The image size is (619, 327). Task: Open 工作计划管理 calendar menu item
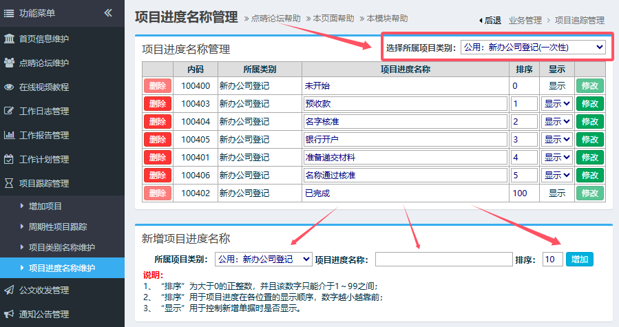click(x=44, y=159)
